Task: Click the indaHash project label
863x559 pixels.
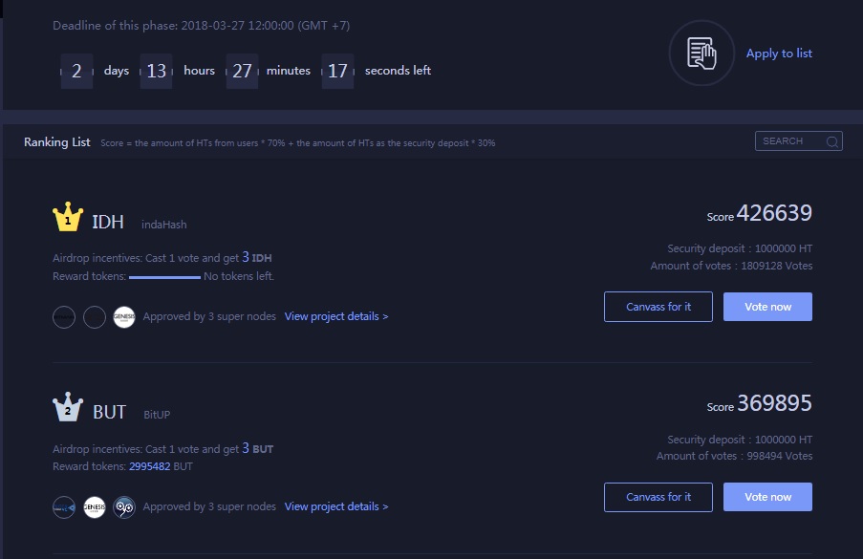Action: tap(164, 225)
